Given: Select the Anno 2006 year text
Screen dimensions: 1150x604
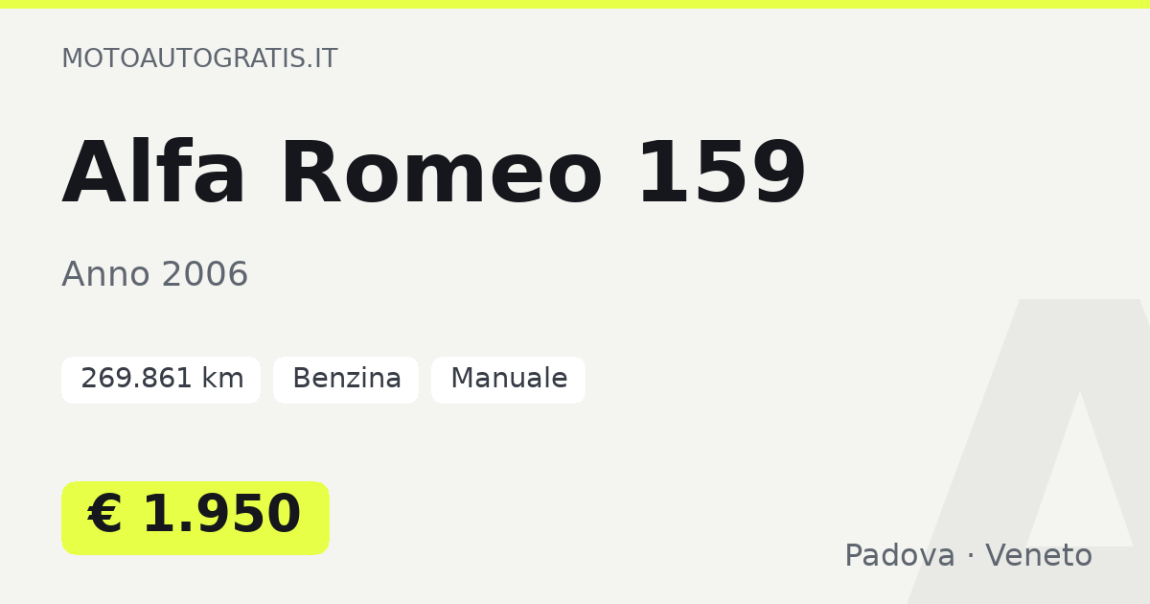Looking at the screenshot, I should coord(155,275).
